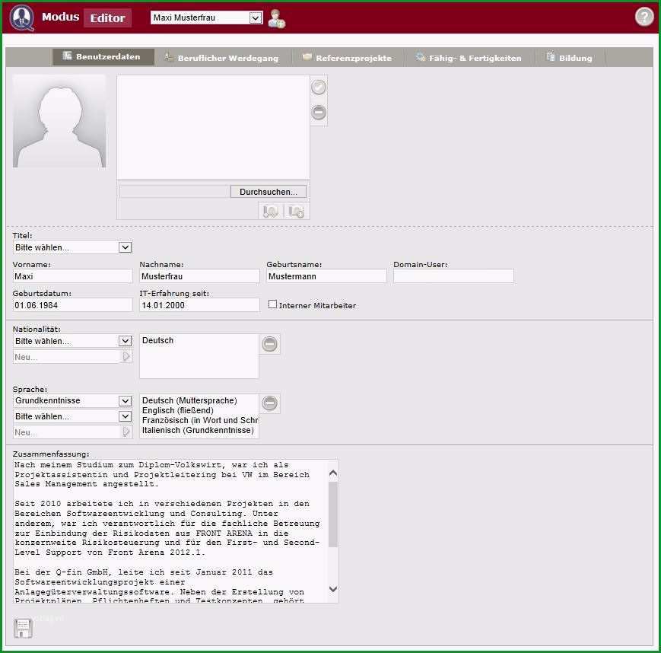Click the file path field beside Durchsuchen
The width and height of the screenshot is (661, 653).
[175, 192]
